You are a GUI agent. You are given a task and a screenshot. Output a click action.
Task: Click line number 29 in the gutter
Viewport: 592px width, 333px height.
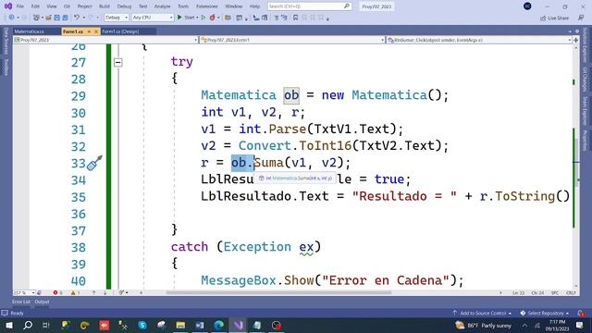(78, 96)
